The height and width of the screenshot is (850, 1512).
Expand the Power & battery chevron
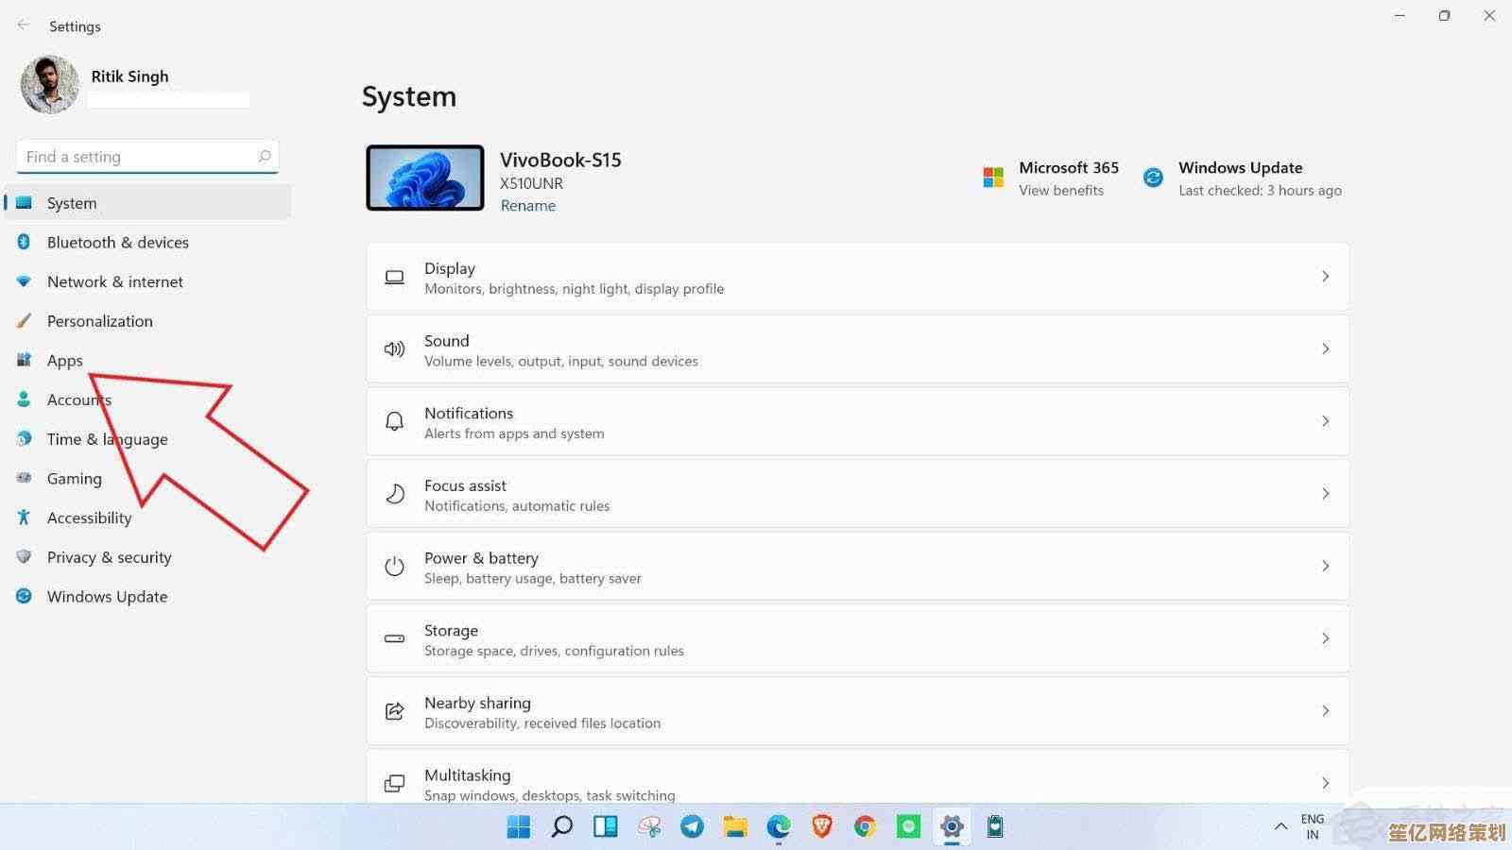[1325, 566]
